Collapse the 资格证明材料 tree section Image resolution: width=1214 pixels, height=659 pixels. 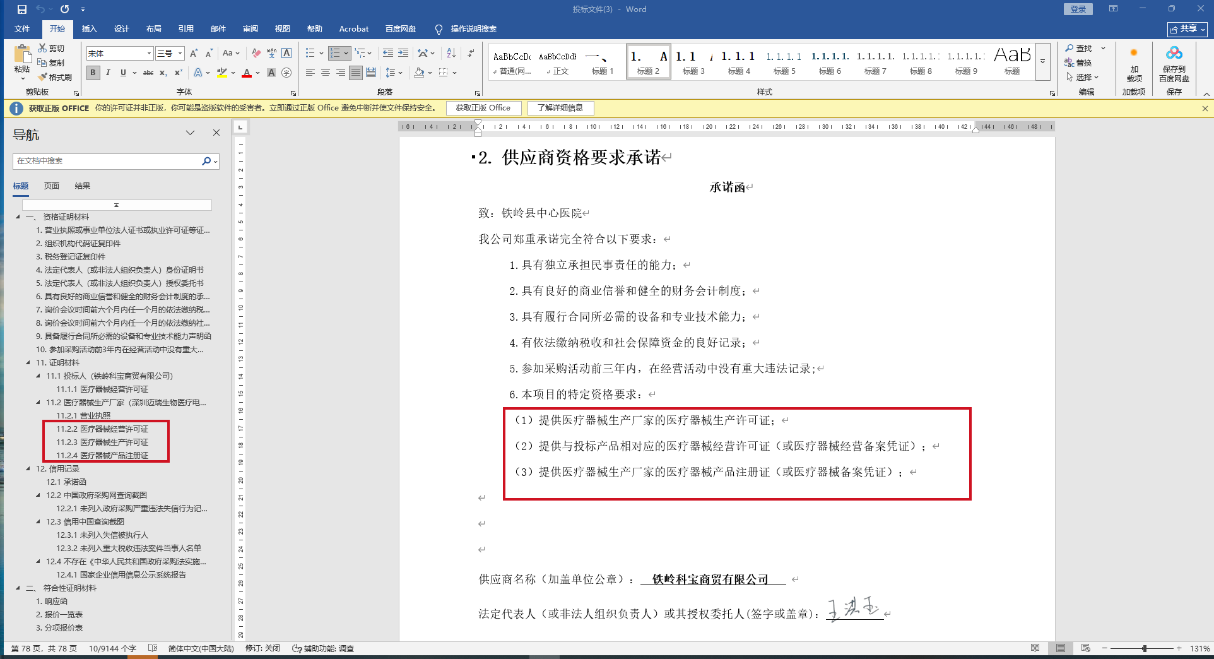[x=18, y=217]
